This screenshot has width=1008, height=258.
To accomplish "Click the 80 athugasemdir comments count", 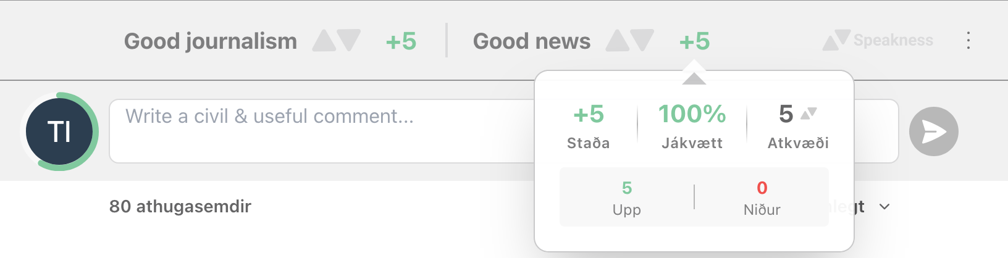I will click(180, 206).
